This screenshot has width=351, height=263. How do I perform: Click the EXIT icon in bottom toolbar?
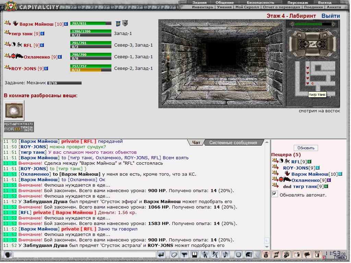coord(317,254)
